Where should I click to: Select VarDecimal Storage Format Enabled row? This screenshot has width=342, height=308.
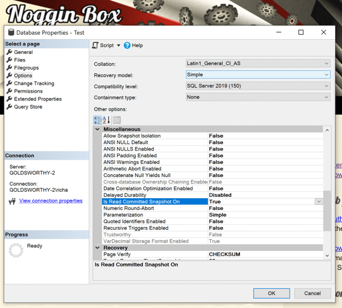point(213,241)
